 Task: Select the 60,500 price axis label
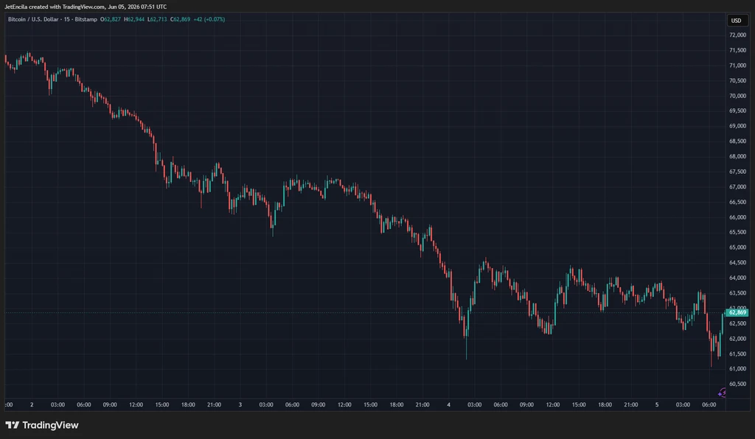pyautogui.click(x=737, y=384)
